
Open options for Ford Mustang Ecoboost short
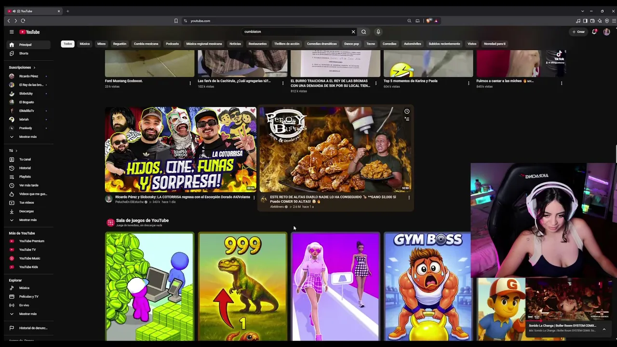point(190,83)
